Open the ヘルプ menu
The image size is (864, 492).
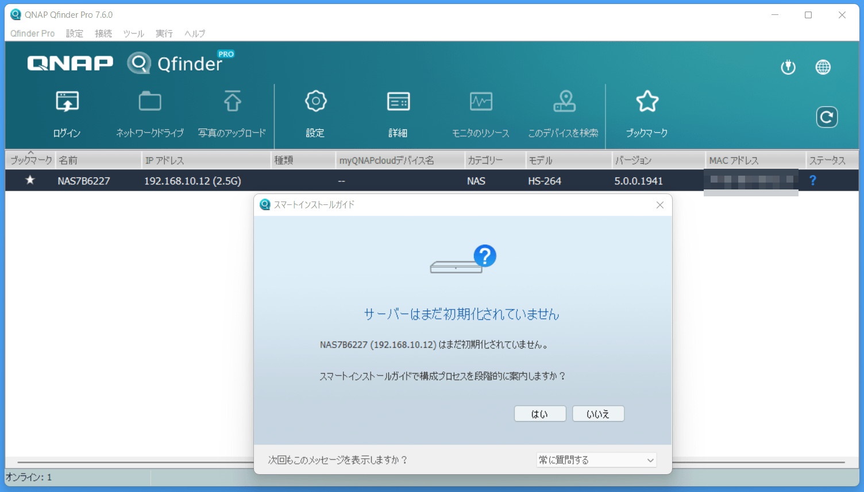[x=195, y=33]
